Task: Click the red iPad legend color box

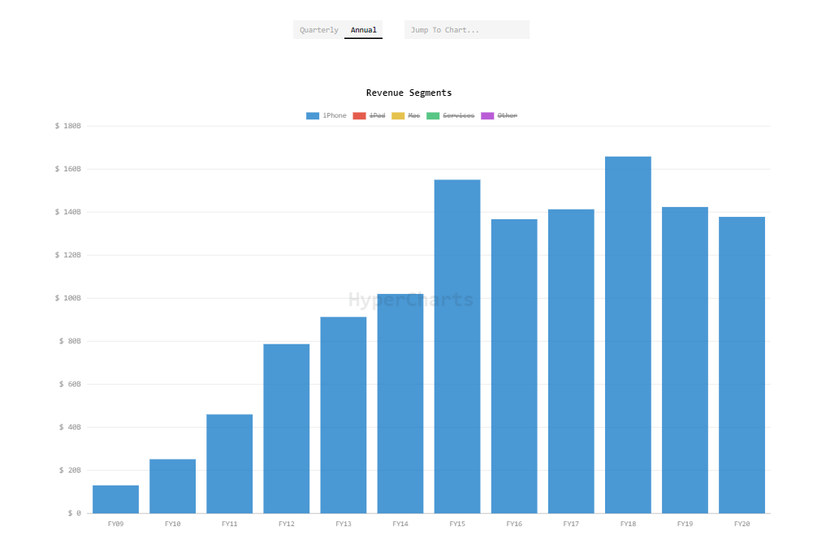Action: pos(359,115)
